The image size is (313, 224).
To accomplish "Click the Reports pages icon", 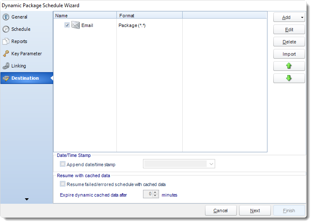I will point(6,41).
